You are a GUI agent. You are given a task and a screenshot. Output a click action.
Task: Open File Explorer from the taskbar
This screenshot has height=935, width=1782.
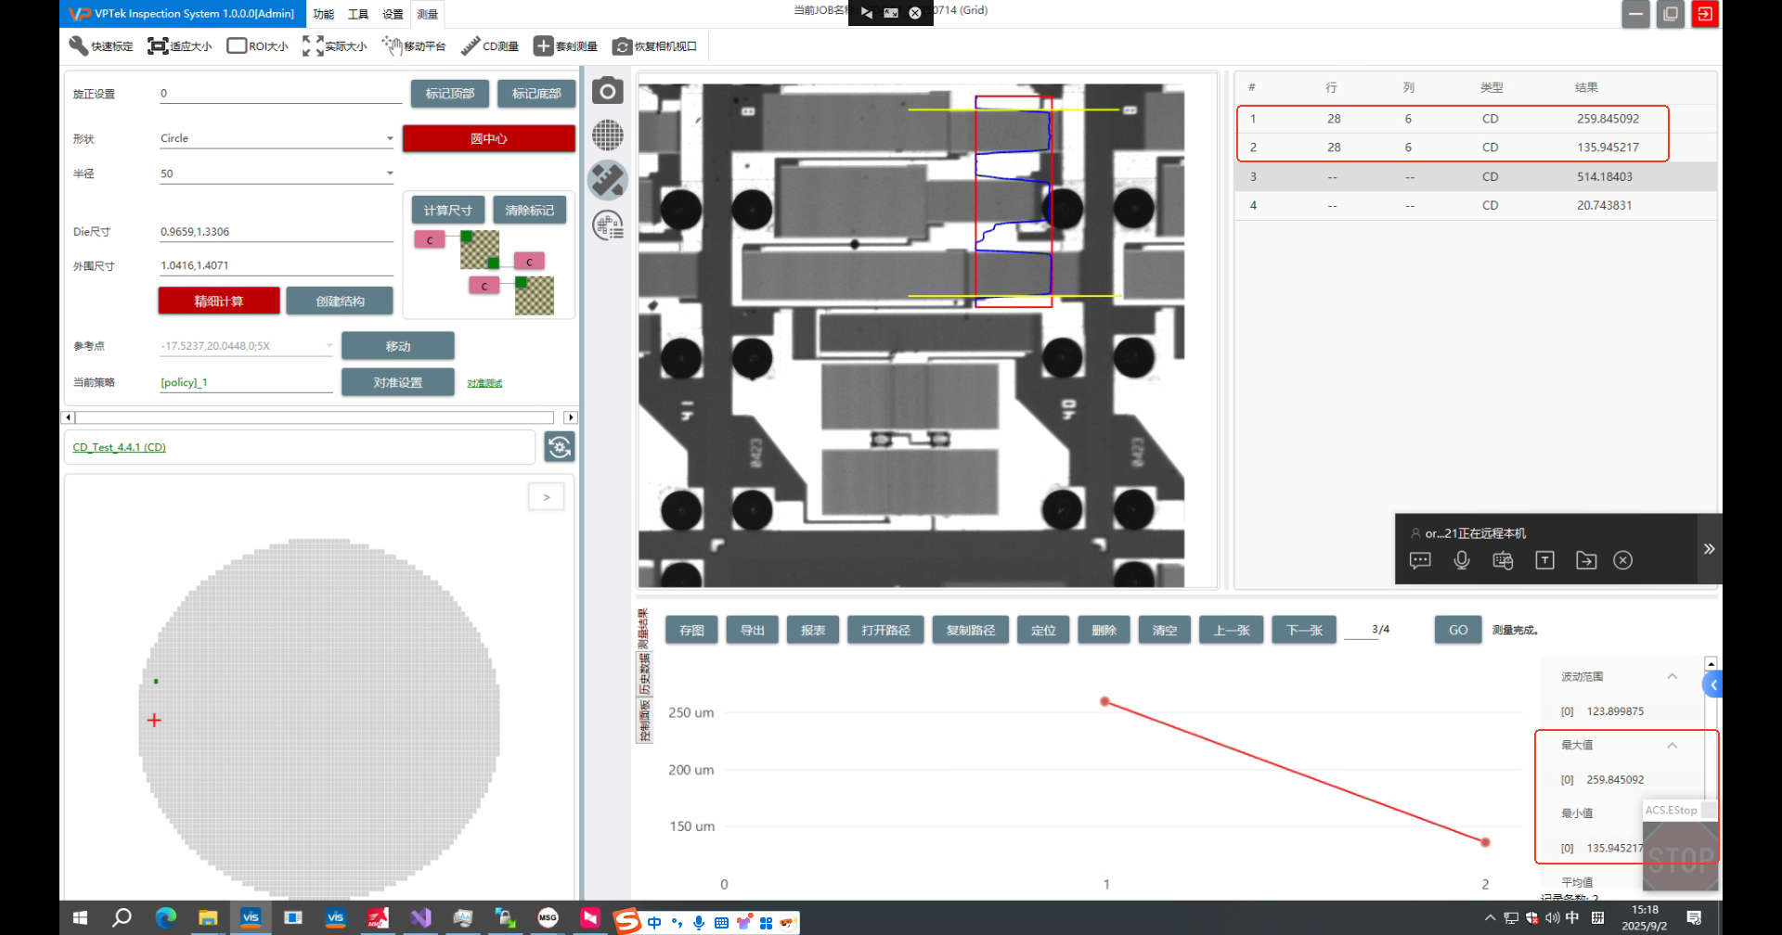(x=208, y=918)
